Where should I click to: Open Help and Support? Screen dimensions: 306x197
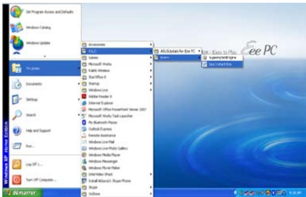point(45,131)
